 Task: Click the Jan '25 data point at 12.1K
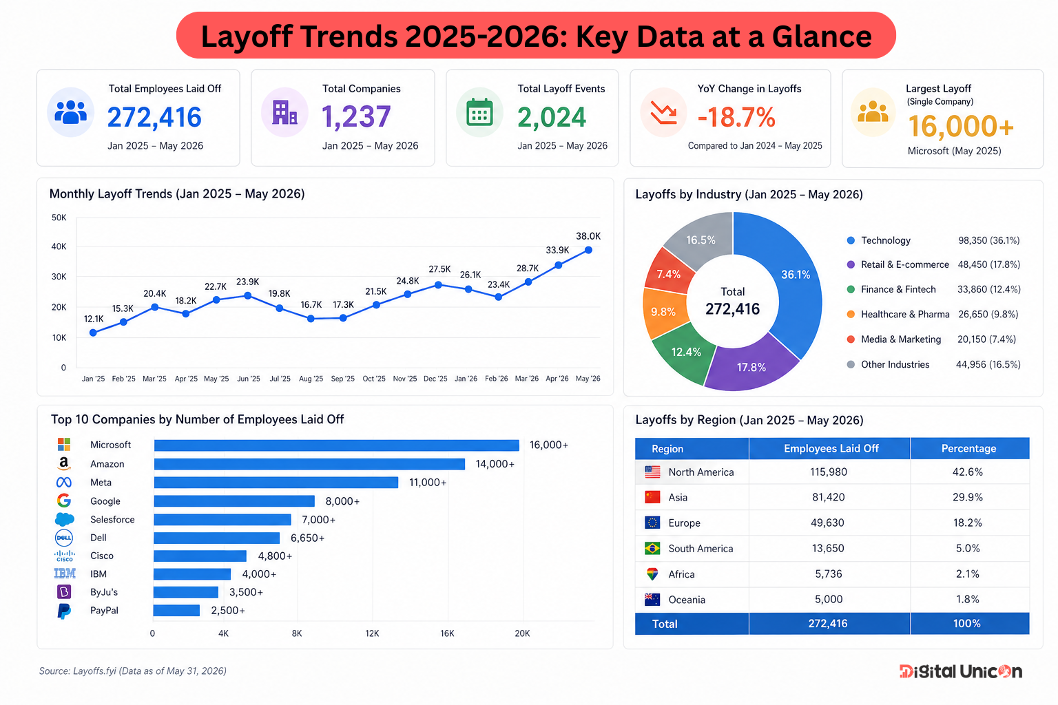click(x=94, y=333)
